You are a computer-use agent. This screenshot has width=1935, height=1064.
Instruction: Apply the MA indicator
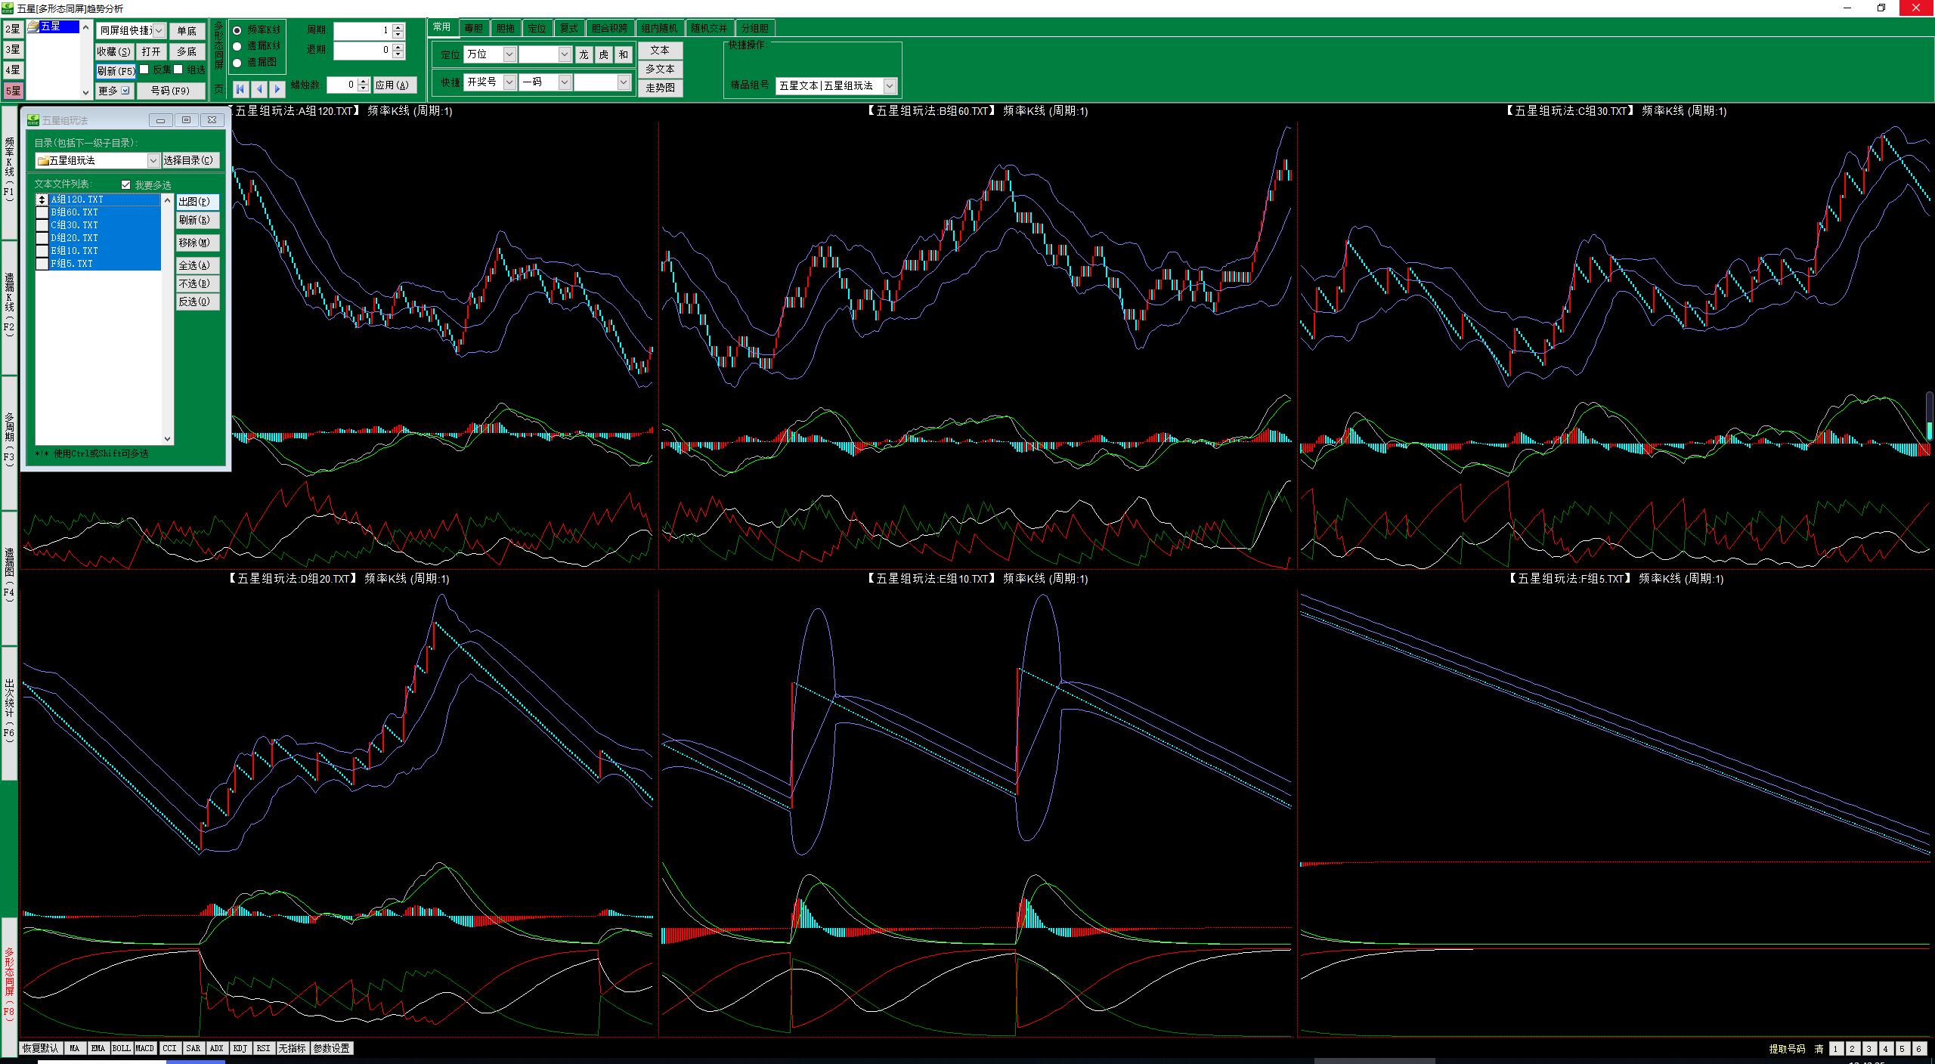[74, 1048]
